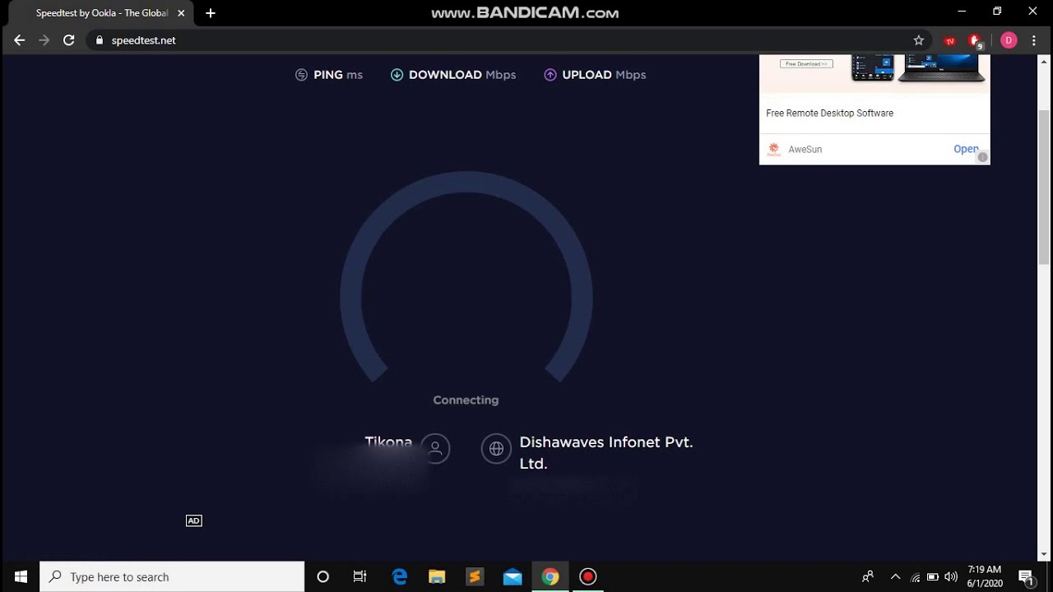Click battery tray icon

pos(933,577)
